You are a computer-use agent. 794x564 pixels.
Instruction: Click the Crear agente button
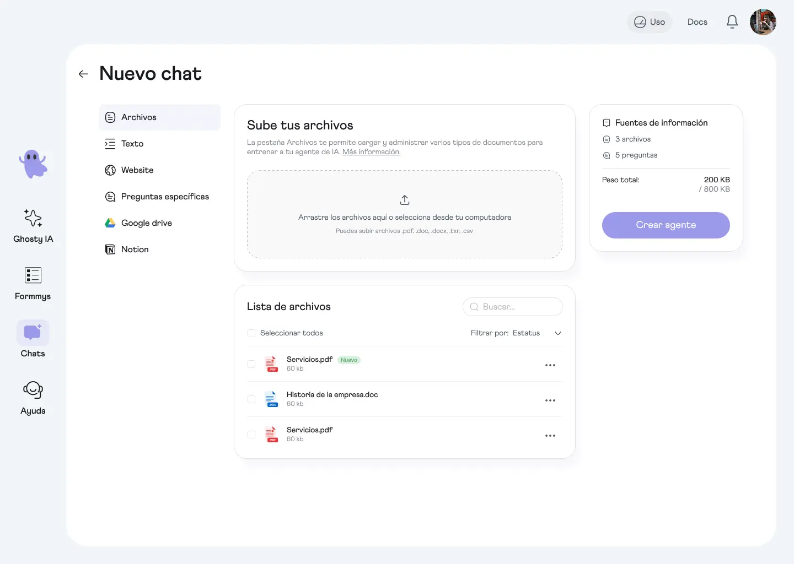(666, 225)
